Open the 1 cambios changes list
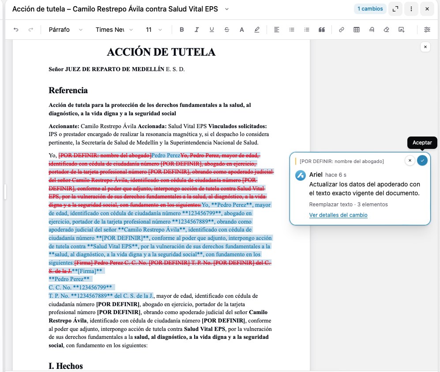This screenshot has height=372, width=440. (370, 9)
